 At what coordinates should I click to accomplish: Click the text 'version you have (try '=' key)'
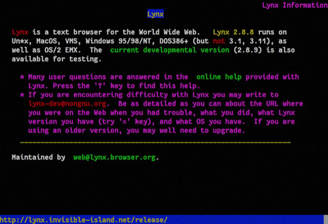click(91, 121)
